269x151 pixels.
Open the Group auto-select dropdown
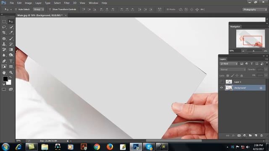click(x=38, y=9)
